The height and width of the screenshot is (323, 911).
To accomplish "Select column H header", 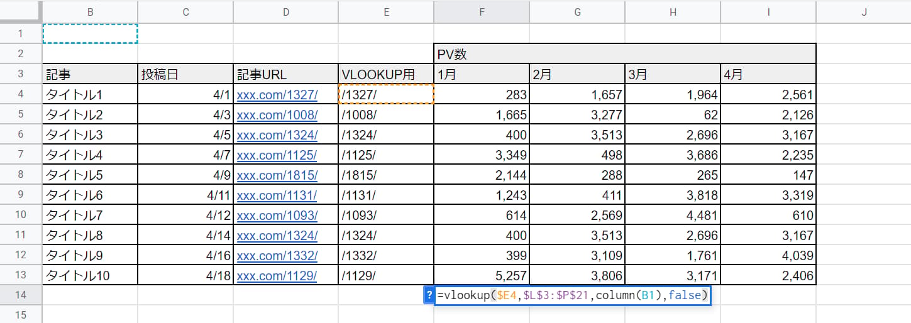I will click(x=673, y=11).
